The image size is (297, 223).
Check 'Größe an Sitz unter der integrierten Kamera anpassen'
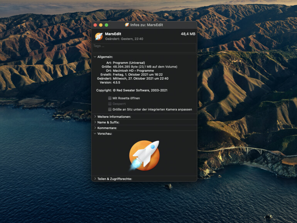click(x=110, y=109)
